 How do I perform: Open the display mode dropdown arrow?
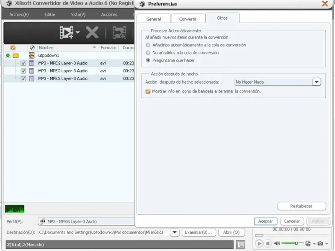314,244
